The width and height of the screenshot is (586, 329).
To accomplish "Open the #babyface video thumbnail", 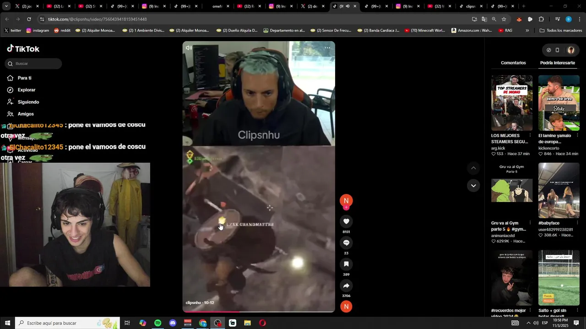I will (x=559, y=190).
